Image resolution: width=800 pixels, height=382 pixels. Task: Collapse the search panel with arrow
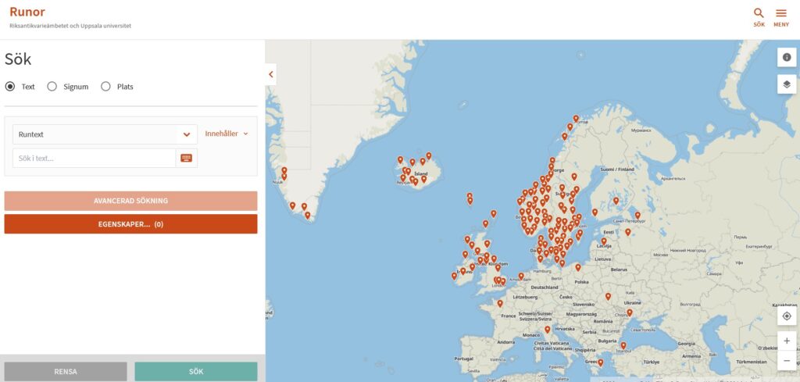click(271, 75)
